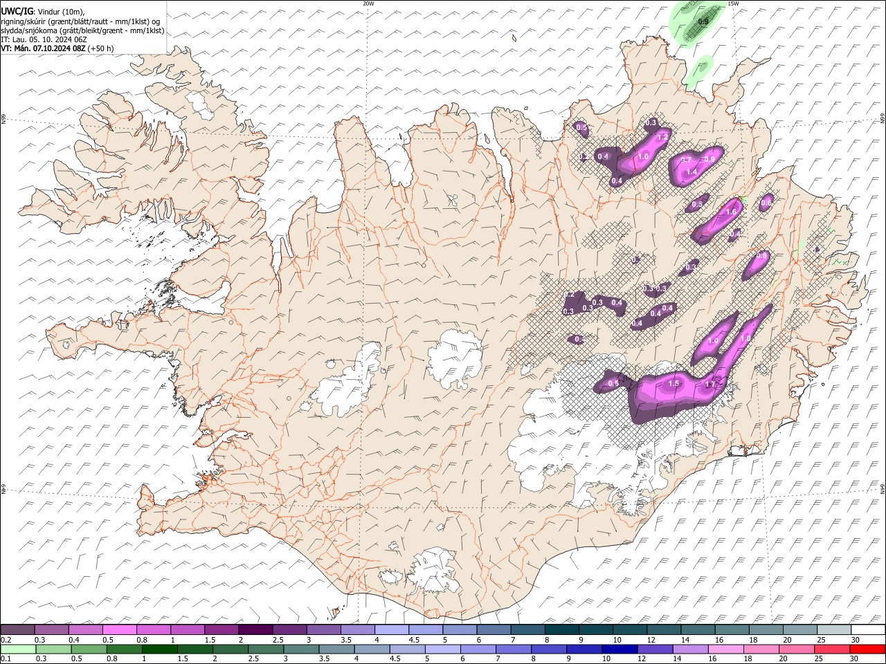Click the lavender 4 swatch in upper legend
886x664 pixels.
click(390, 629)
